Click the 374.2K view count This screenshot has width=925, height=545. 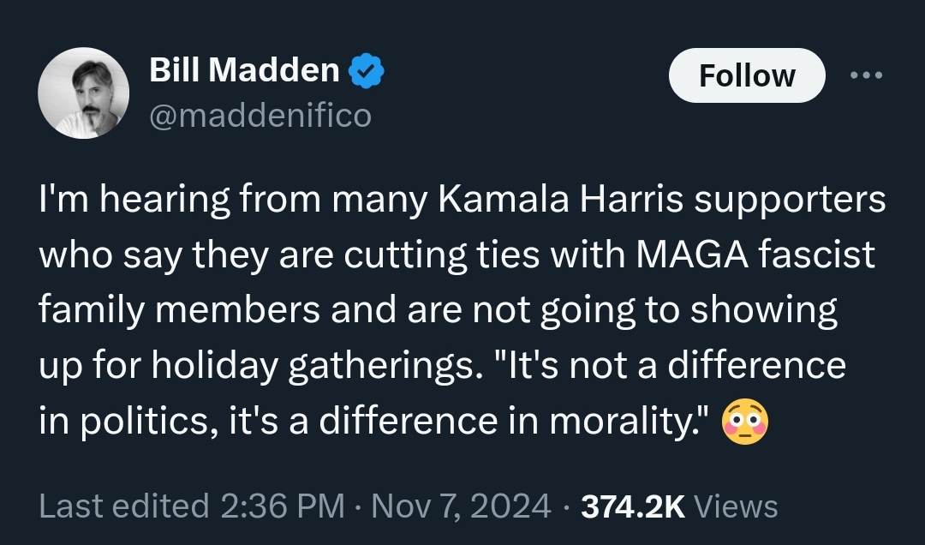(x=633, y=506)
